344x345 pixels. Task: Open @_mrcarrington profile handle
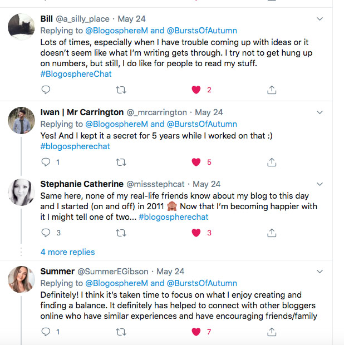[158, 112]
